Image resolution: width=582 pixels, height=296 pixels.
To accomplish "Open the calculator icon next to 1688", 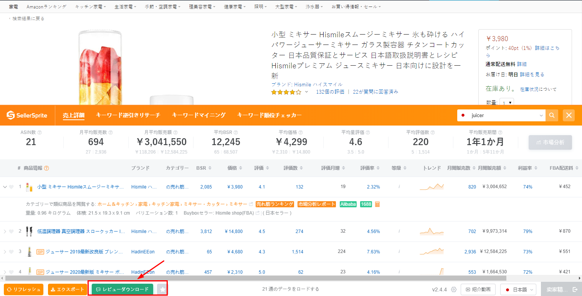I will pos(377,204).
